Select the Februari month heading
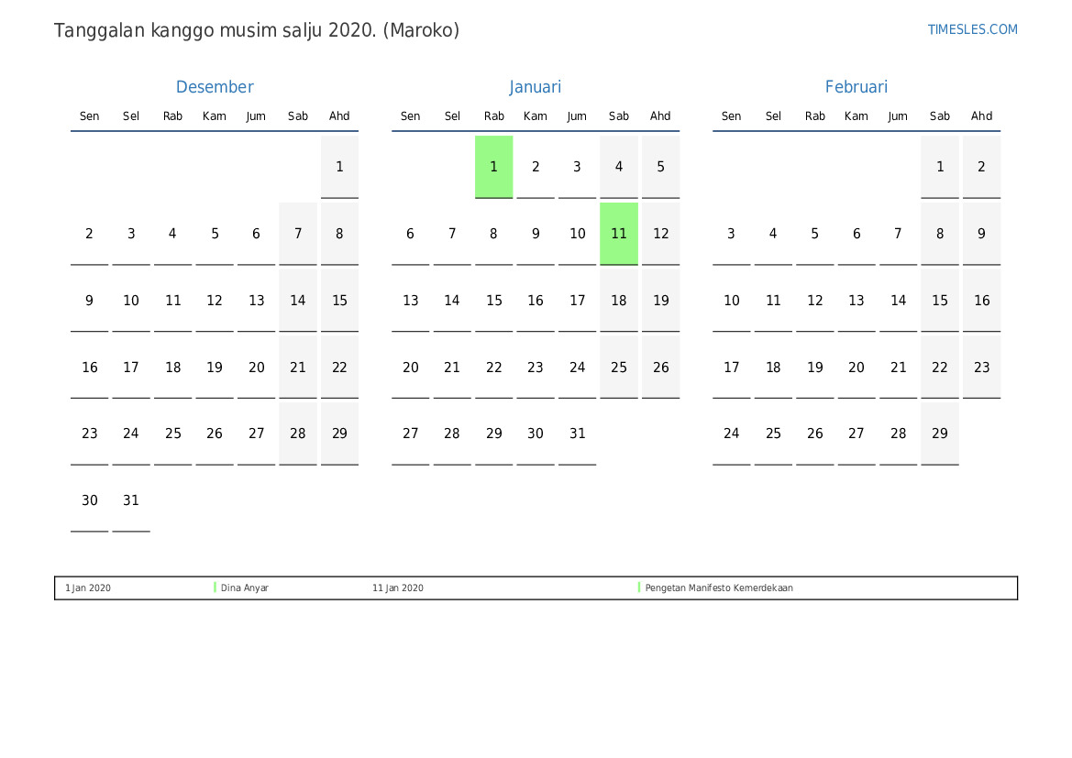The image size is (1072, 758). pos(856,87)
